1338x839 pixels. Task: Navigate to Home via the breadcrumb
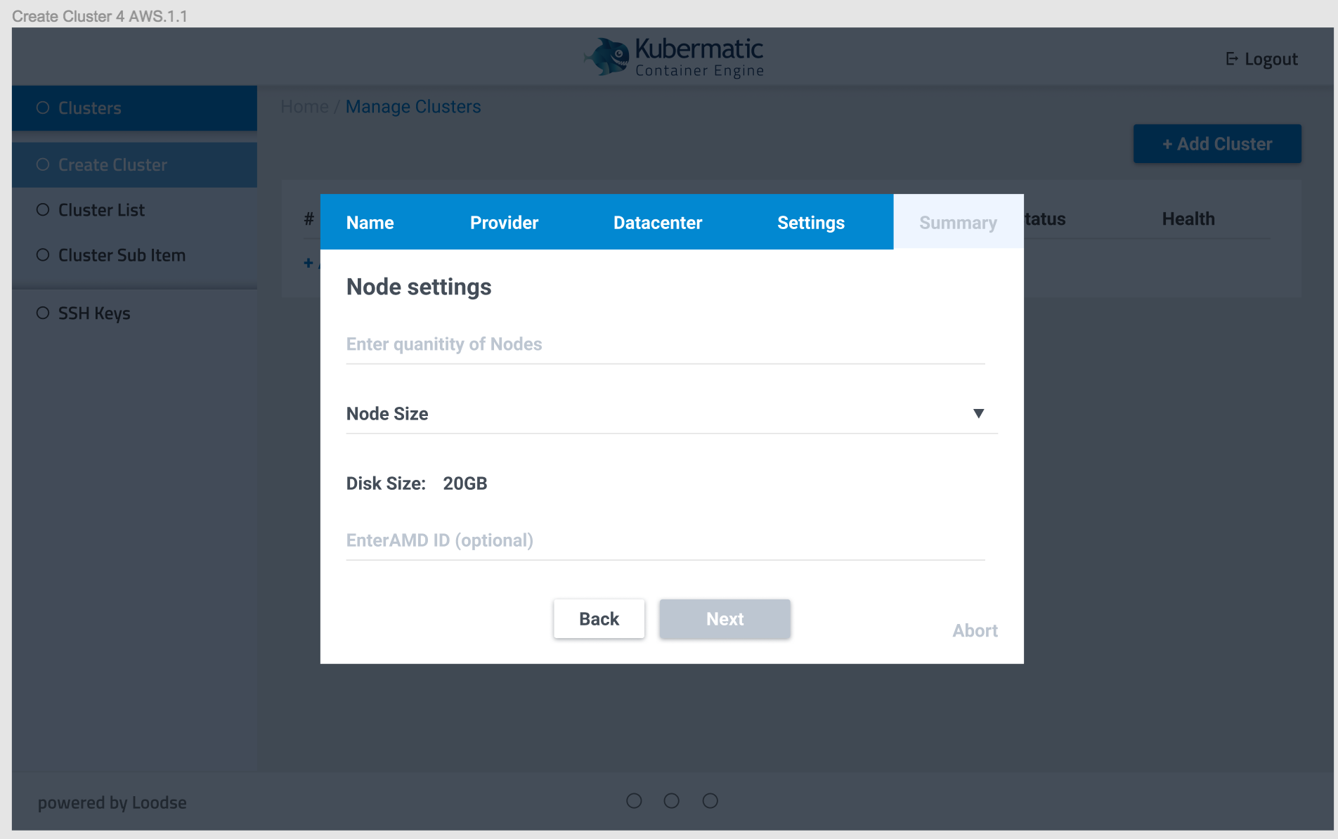(304, 106)
